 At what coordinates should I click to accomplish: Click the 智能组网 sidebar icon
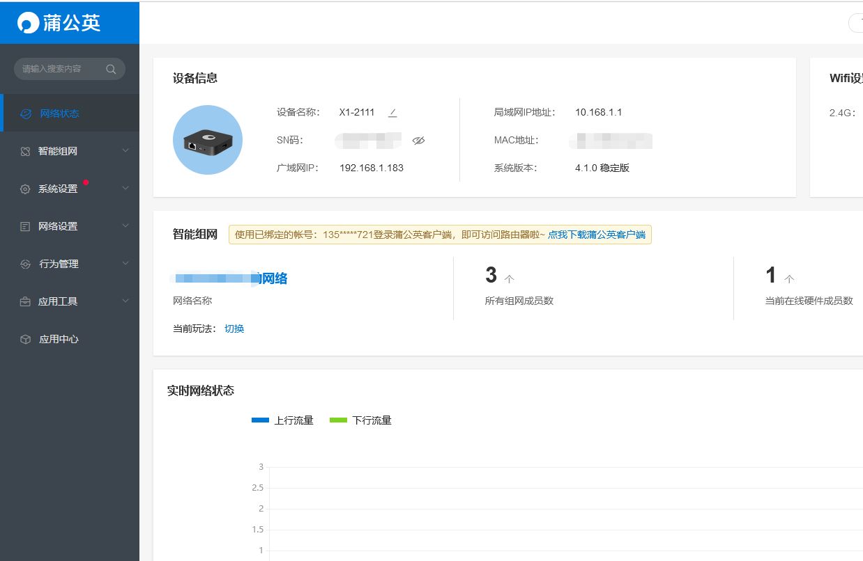25,151
